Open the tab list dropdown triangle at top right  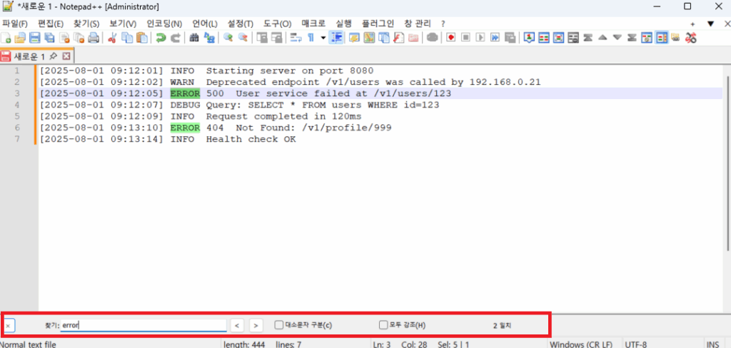(710, 24)
